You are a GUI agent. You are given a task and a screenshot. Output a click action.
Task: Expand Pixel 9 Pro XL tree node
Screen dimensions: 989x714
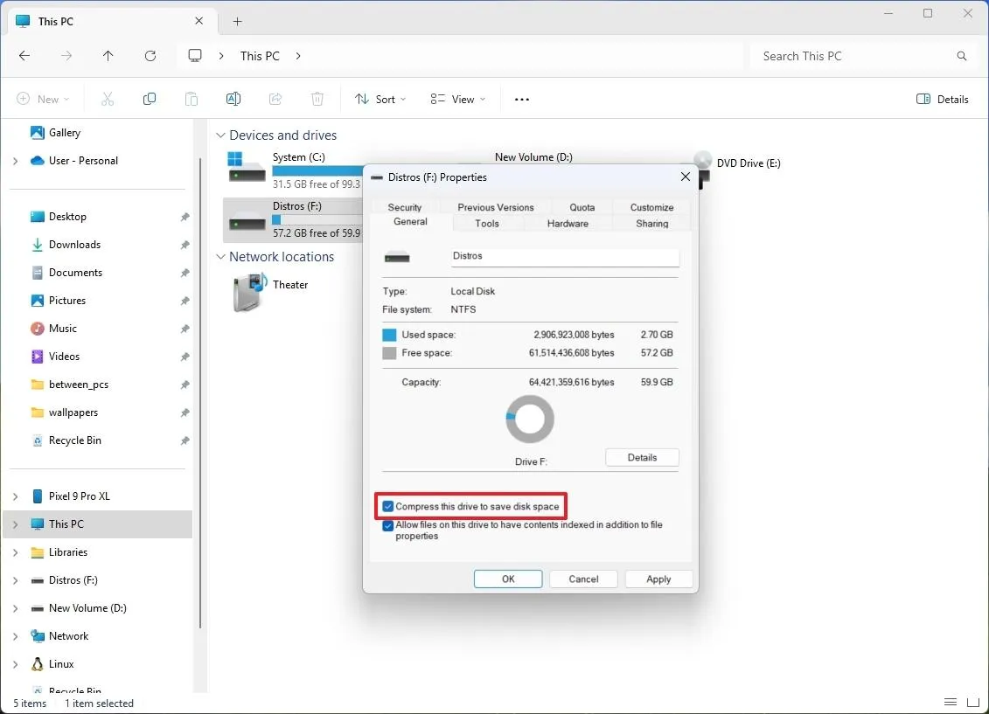15,496
